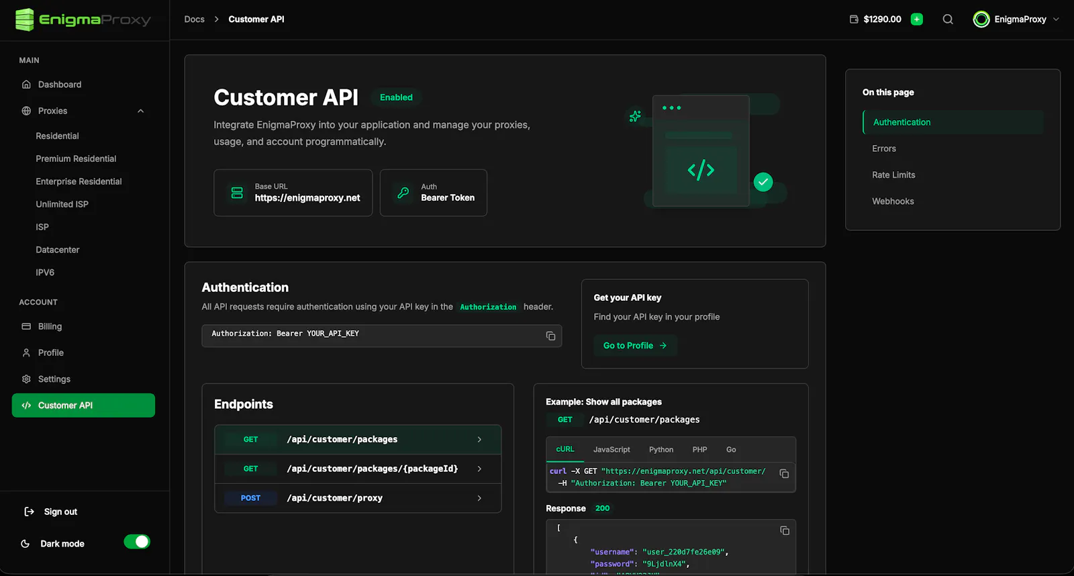1074x576 pixels.
Task: Click the Profile person icon
Action: coord(26,352)
